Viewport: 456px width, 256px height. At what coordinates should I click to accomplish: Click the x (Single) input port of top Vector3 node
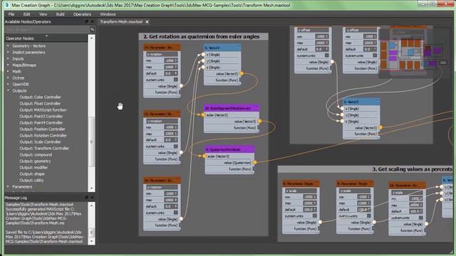[203, 55]
